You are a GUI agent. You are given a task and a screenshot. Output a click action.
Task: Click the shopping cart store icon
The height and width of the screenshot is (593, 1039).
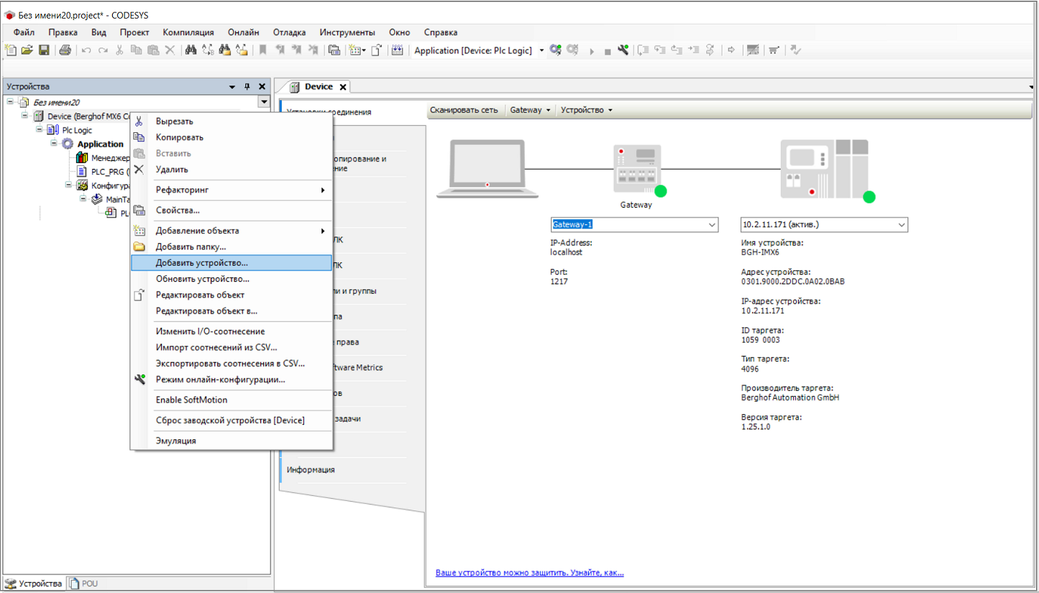coord(774,50)
